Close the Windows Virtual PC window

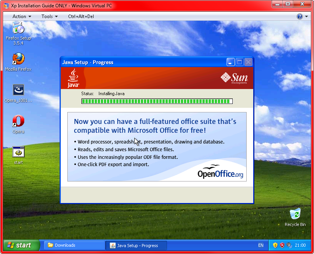(x=302, y=4)
